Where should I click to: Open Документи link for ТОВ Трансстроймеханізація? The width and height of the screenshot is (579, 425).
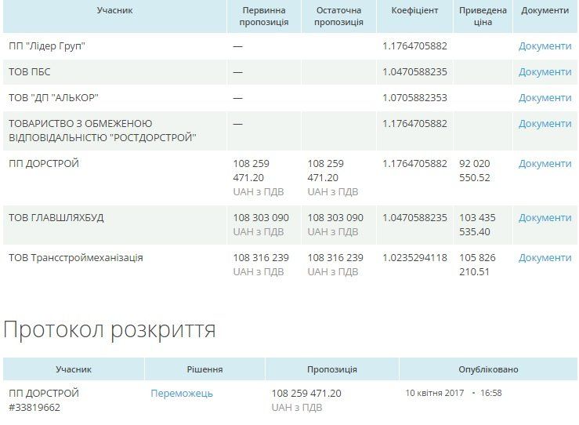[545, 258]
